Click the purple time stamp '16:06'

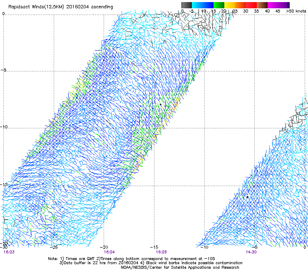coord(161,252)
